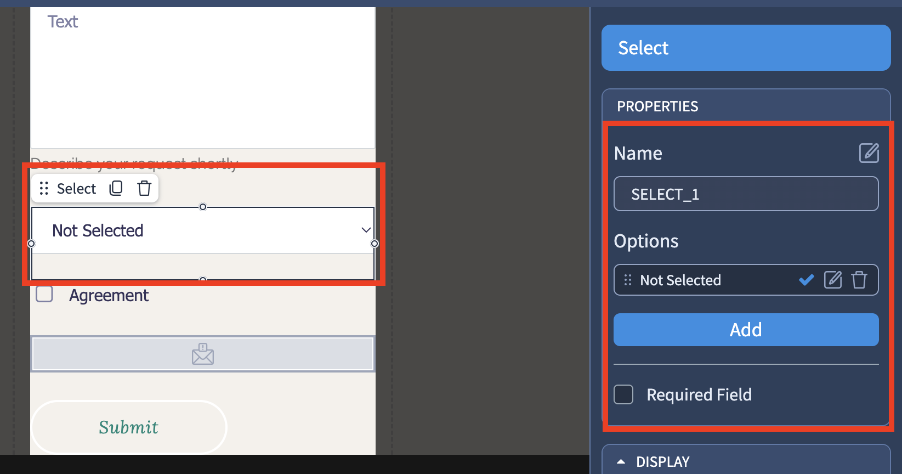Click the drag dots of Not Selected option

[628, 280]
